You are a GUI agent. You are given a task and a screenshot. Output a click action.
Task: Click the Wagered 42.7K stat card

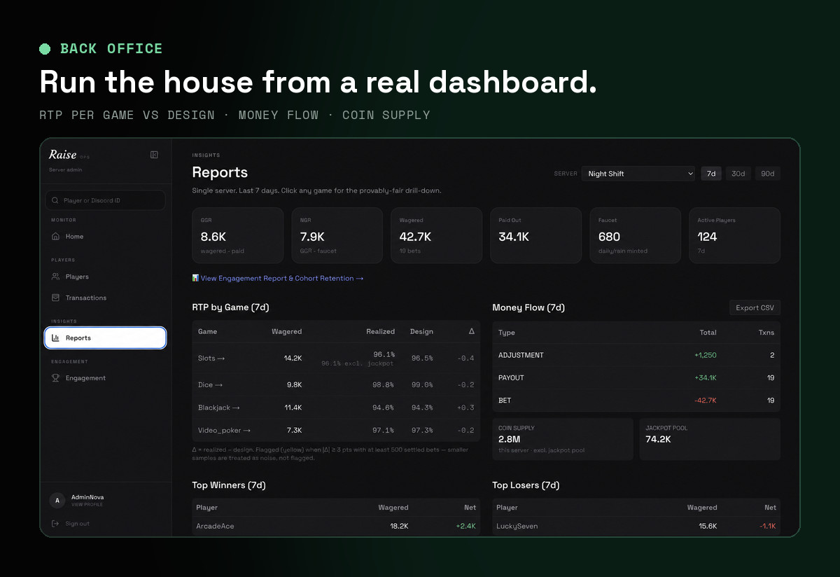(x=436, y=235)
